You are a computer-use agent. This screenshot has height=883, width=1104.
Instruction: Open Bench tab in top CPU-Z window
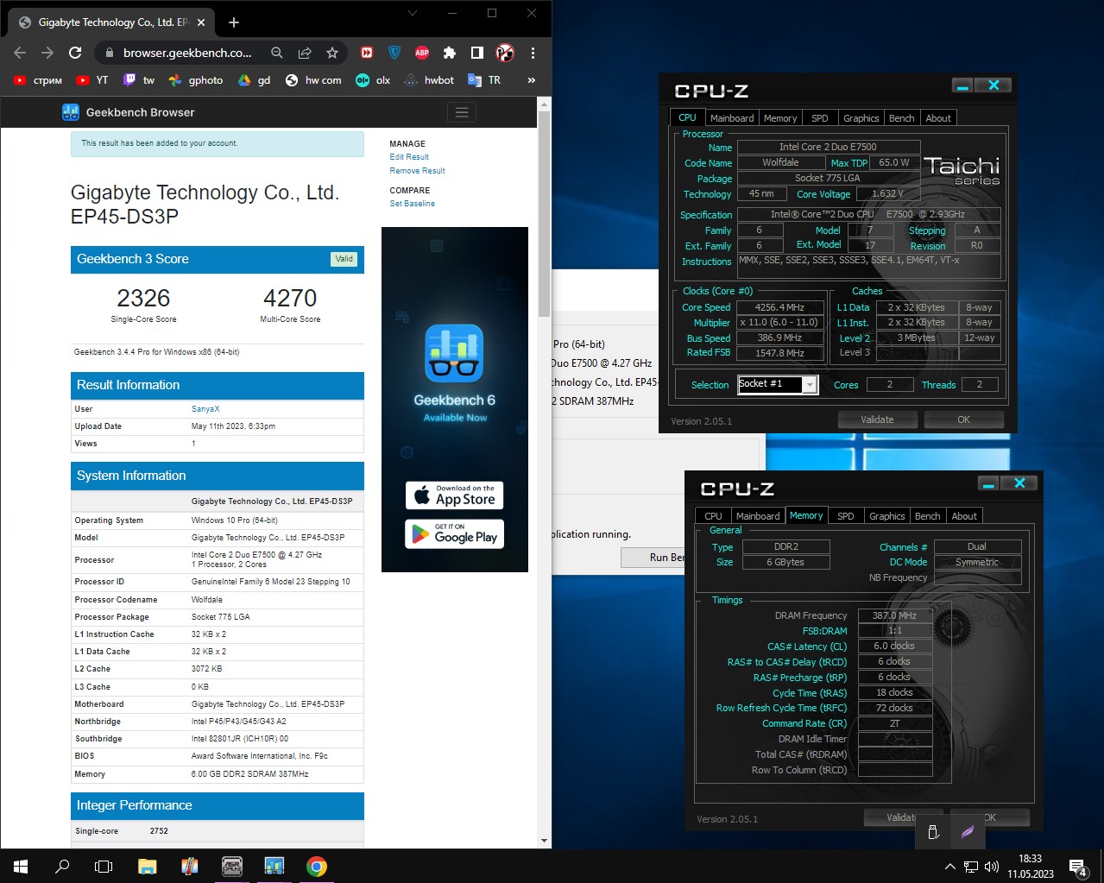click(901, 118)
